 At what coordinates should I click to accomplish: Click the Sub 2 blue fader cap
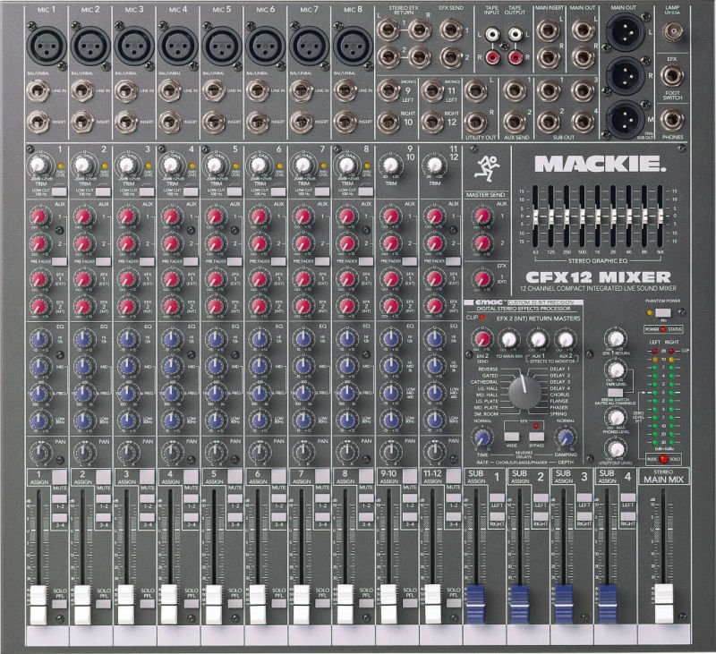[x=520, y=604]
